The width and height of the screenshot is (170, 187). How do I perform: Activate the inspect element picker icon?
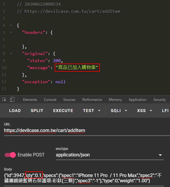pyautogui.click(x=4, y=99)
